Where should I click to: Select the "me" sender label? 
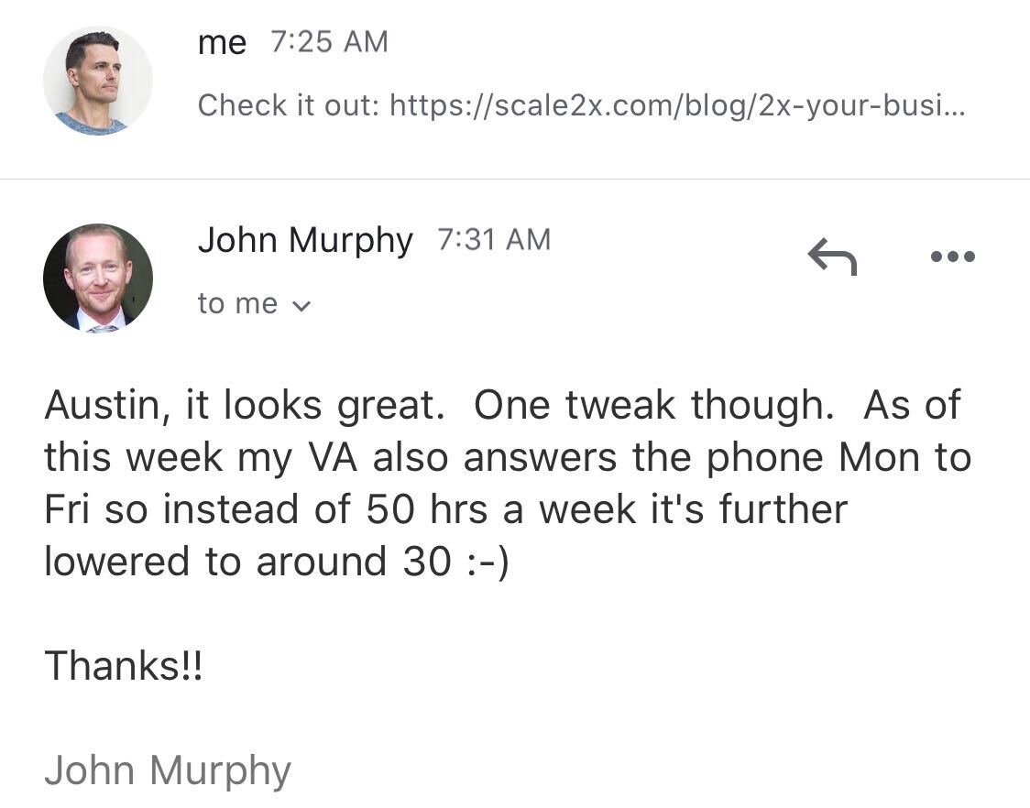tap(222, 43)
